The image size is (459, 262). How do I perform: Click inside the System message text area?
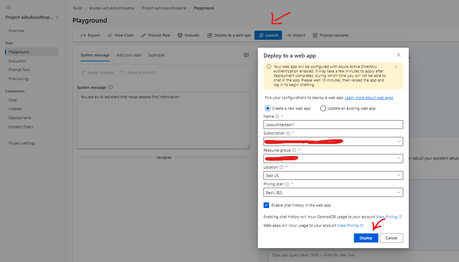[164, 121]
